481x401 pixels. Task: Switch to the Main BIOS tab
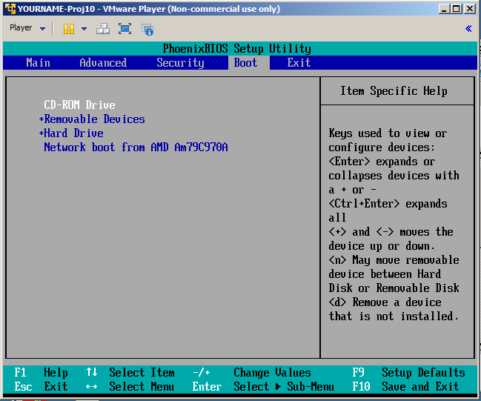pos(38,63)
